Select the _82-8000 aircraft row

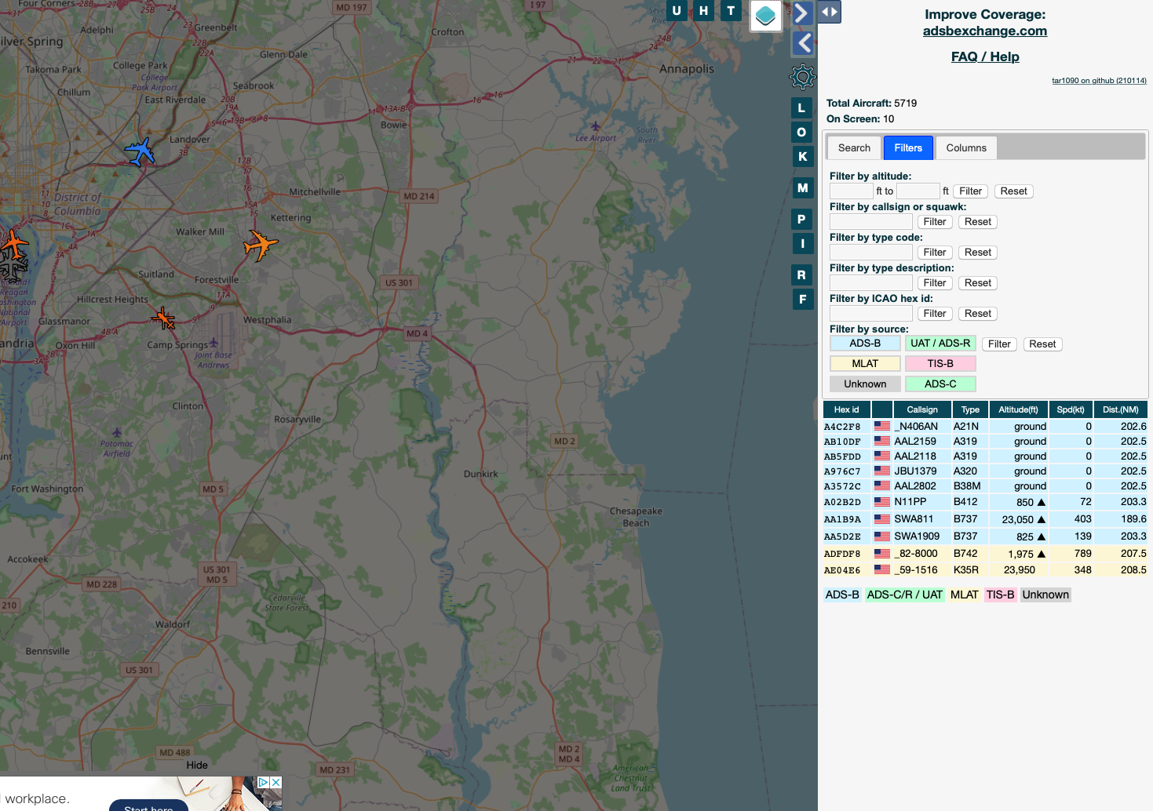(x=985, y=554)
